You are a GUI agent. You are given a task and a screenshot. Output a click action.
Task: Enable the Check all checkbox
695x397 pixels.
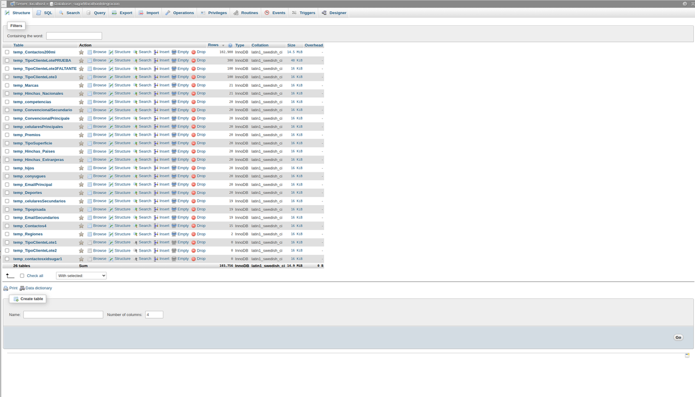(x=21, y=276)
